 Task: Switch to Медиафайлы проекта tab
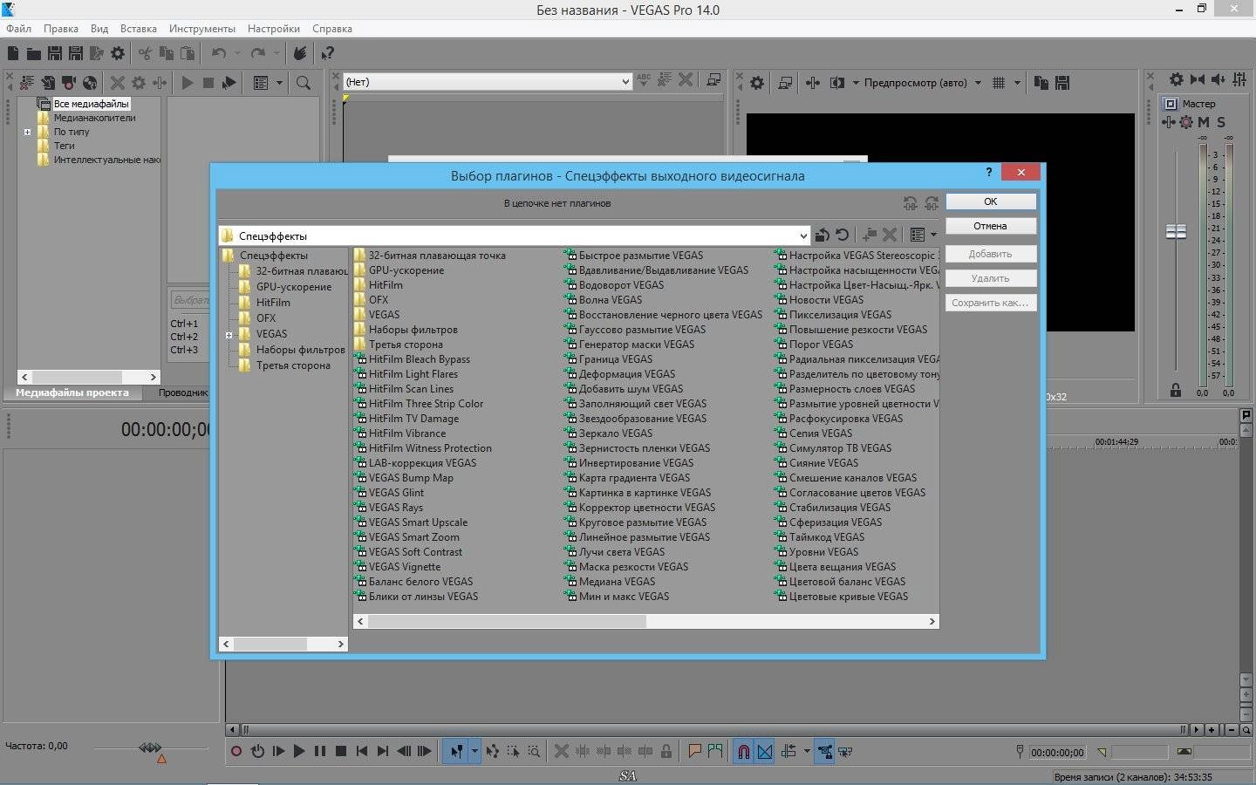coord(72,392)
